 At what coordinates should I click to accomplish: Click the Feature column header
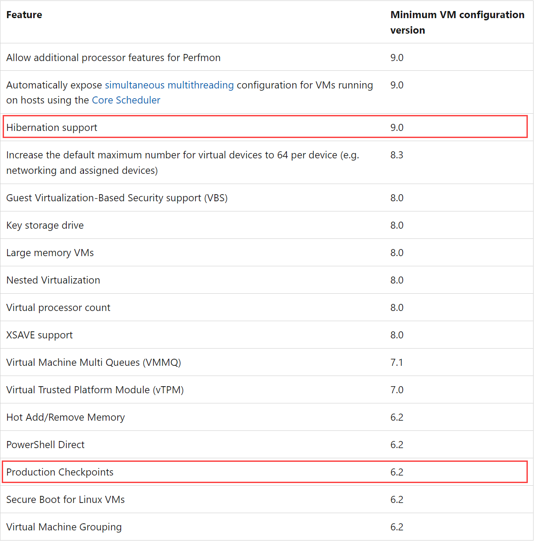24,15
